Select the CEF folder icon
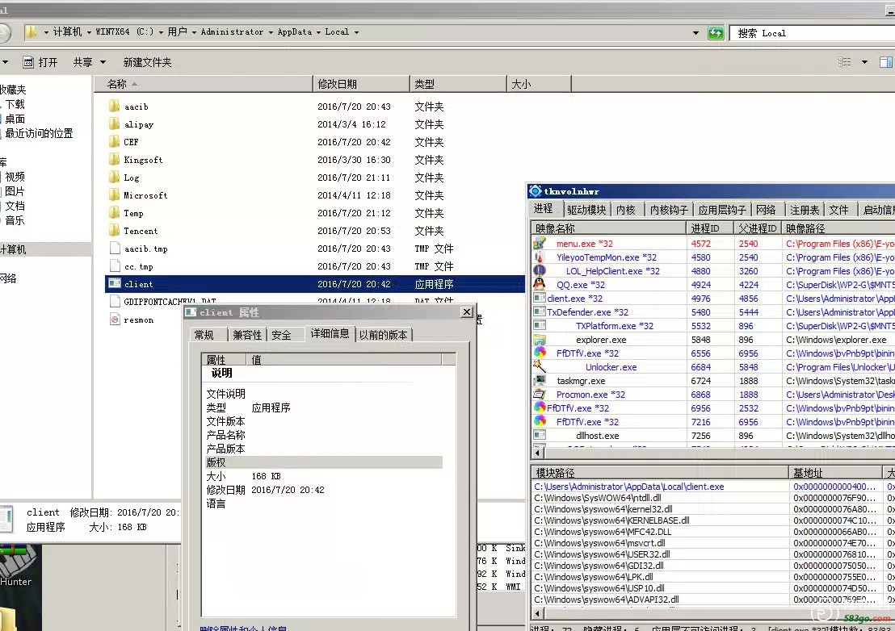 (x=114, y=142)
